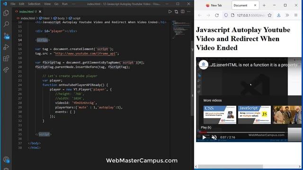
Task: Click the videoId value 'YDnO1nUvcGg'
Action: click(x=83, y=103)
